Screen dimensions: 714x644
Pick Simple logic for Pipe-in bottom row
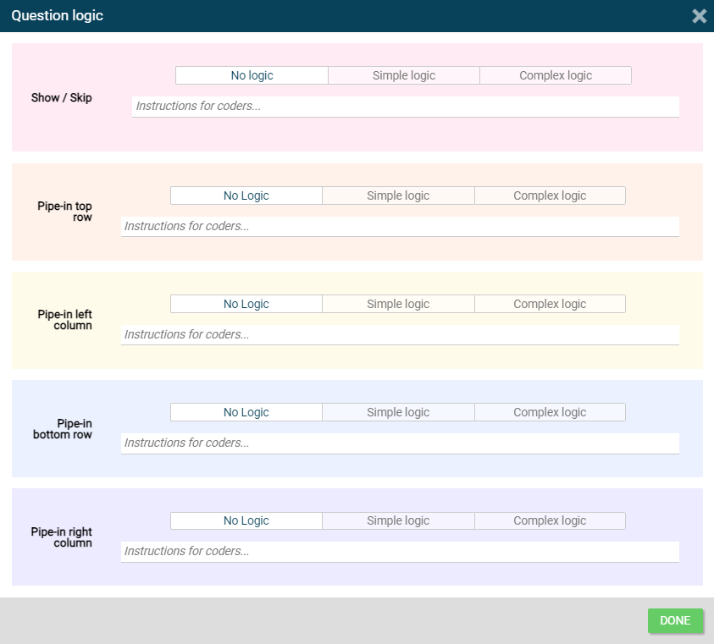coord(398,412)
